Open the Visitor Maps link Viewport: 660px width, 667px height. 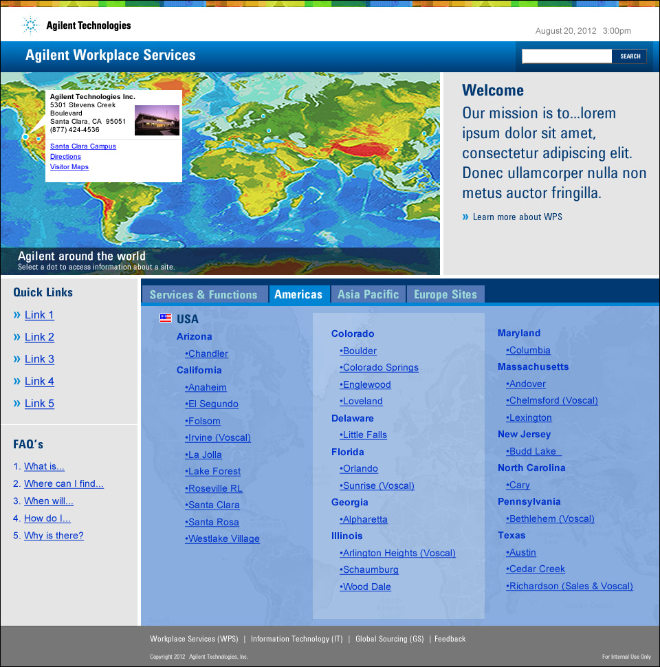pyautogui.click(x=69, y=166)
